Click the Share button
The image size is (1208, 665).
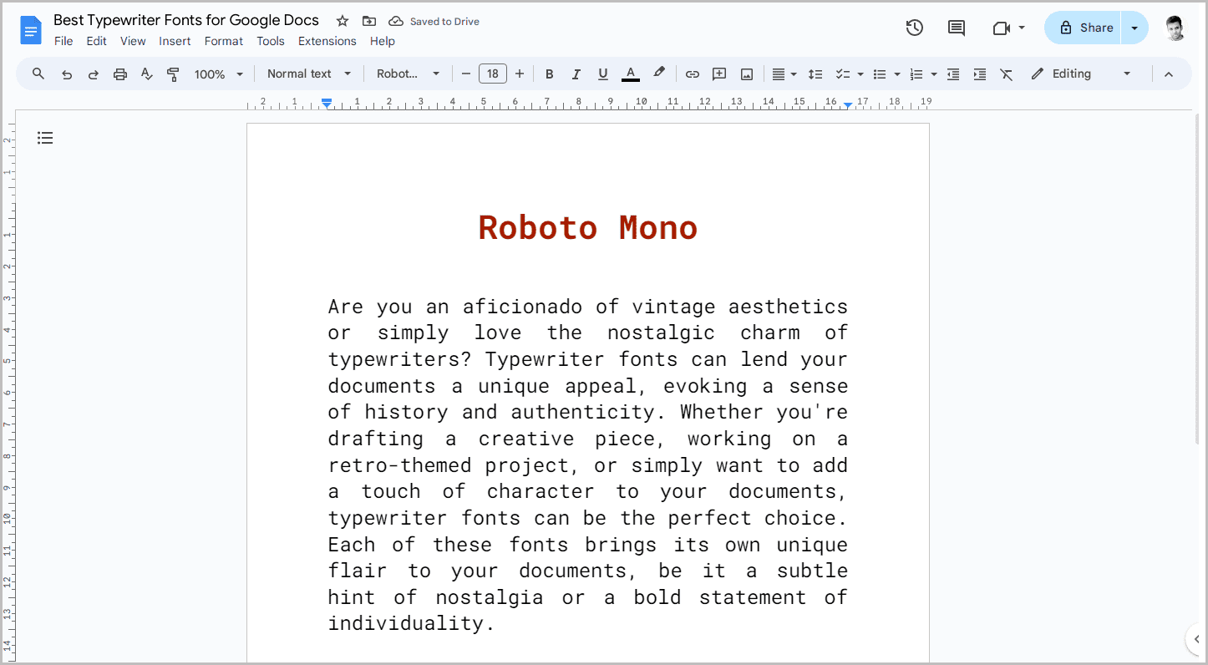coord(1083,28)
